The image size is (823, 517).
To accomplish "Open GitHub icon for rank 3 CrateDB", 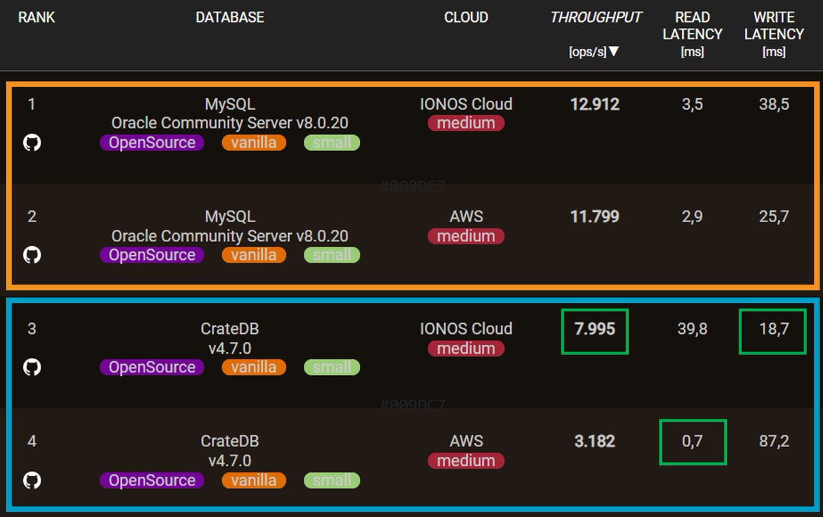I will tap(32, 368).
